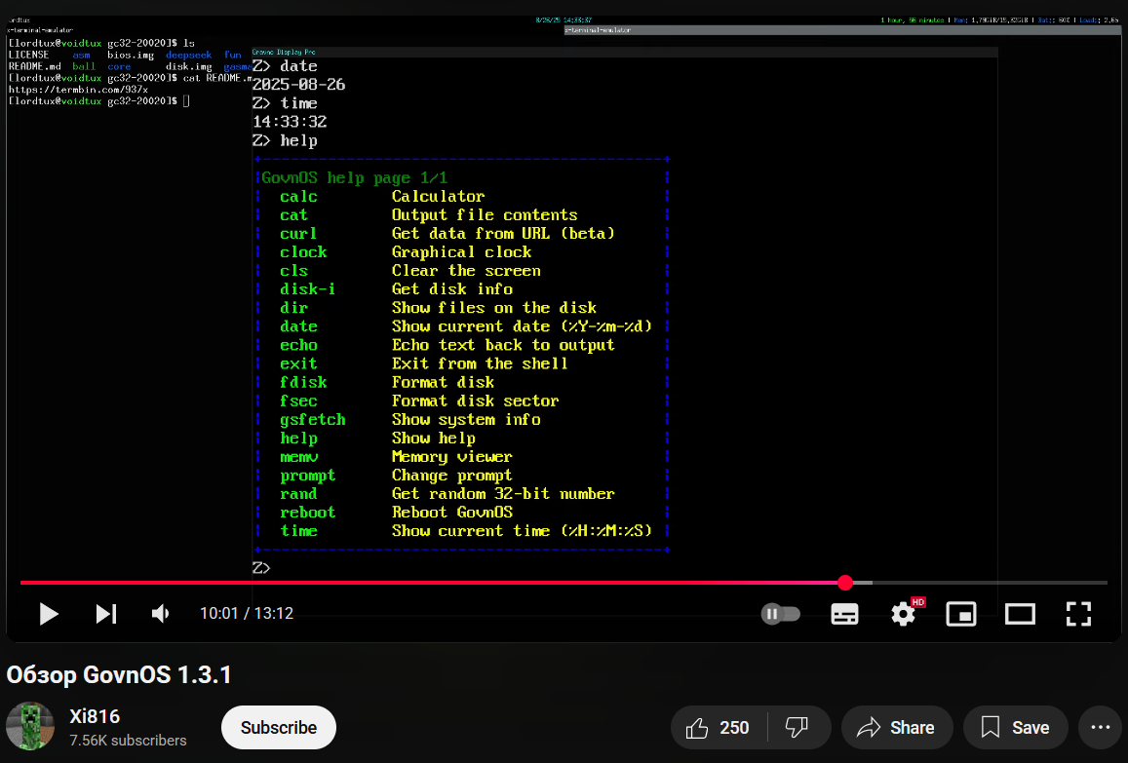Save the video to a playlist
This screenshot has height=763, width=1128.
pos(1016,728)
